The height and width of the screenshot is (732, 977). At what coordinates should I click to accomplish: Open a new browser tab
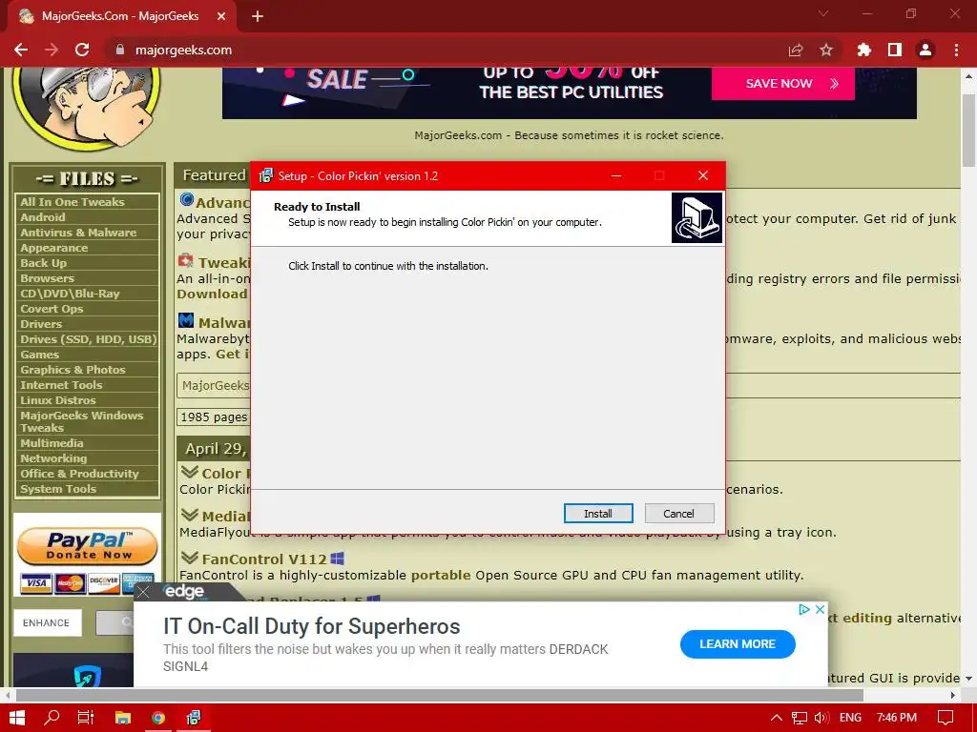coord(258,16)
